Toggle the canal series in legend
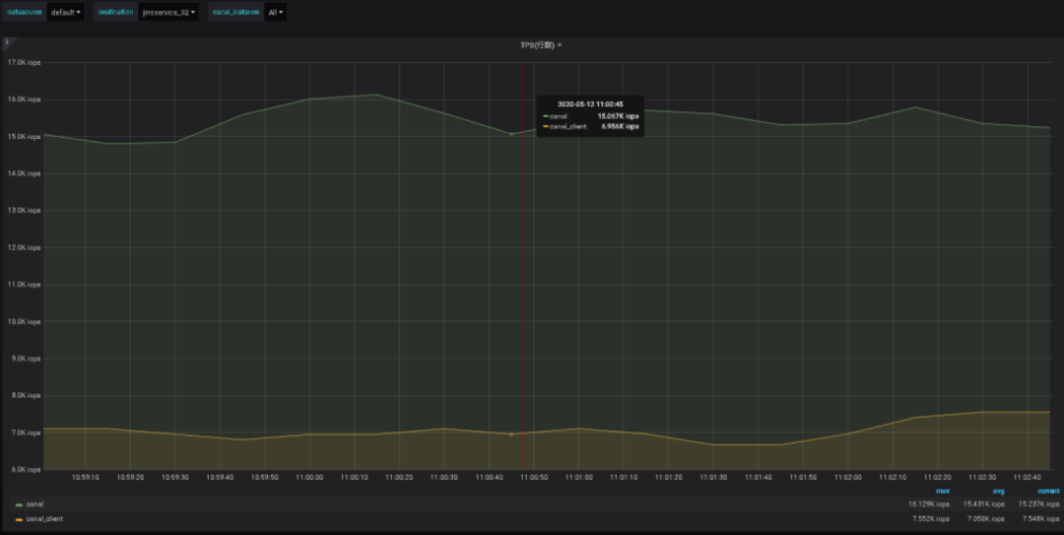1064x535 pixels. 35,504
